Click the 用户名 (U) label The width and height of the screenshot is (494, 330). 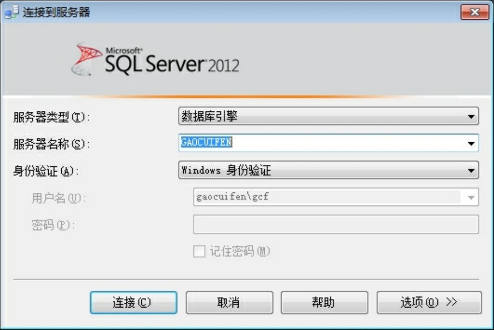59,198
